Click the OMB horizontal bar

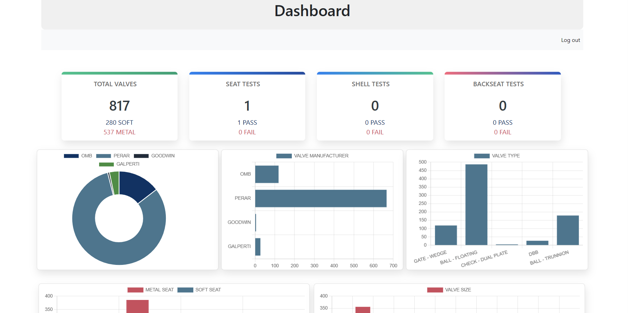pyautogui.click(x=267, y=174)
